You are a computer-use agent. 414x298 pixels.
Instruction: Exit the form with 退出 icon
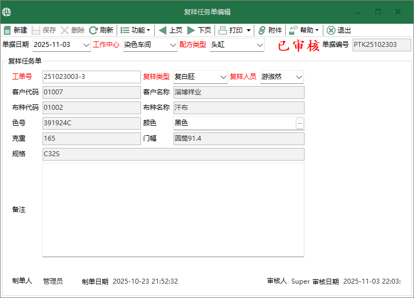pos(331,30)
